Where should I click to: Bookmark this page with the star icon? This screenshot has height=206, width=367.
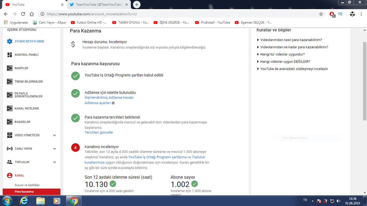coord(321,14)
